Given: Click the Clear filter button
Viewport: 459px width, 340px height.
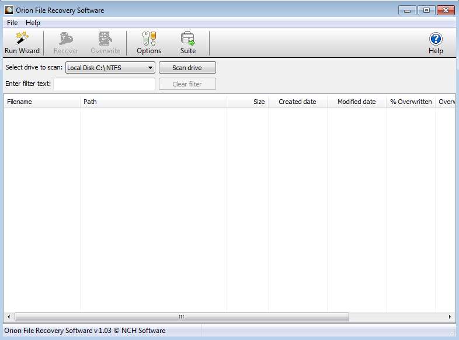Looking at the screenshot, I should point(187,84).
